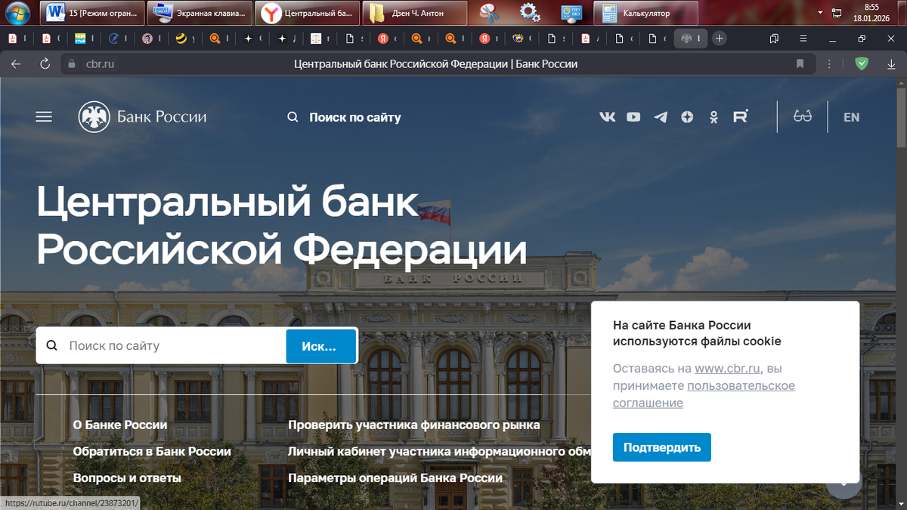
Task: Open 'Личный кабинет участника информационного' link
Action: click(x=439, y=451)
